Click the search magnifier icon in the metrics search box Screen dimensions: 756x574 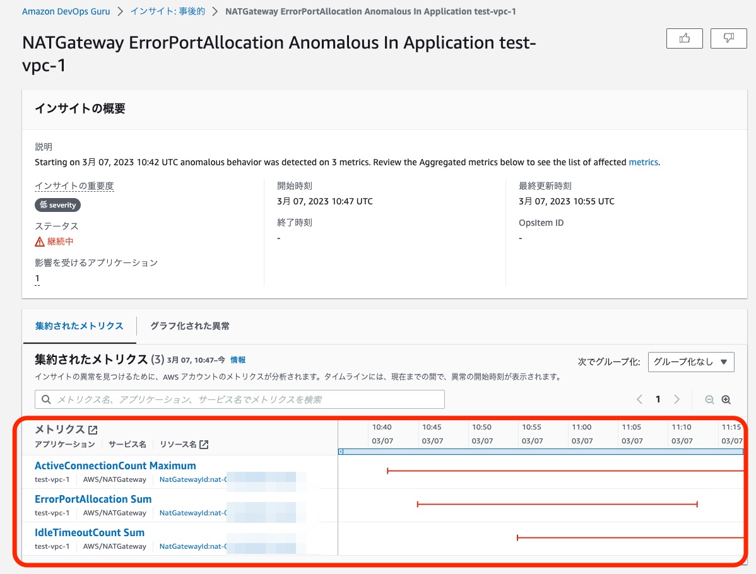(x=46, y=399)
